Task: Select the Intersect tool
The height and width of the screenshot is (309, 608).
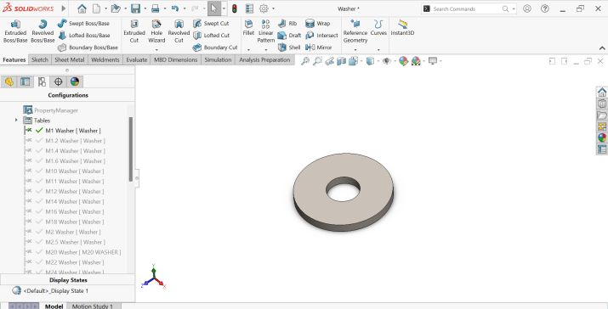Action: tap(321, 36)
